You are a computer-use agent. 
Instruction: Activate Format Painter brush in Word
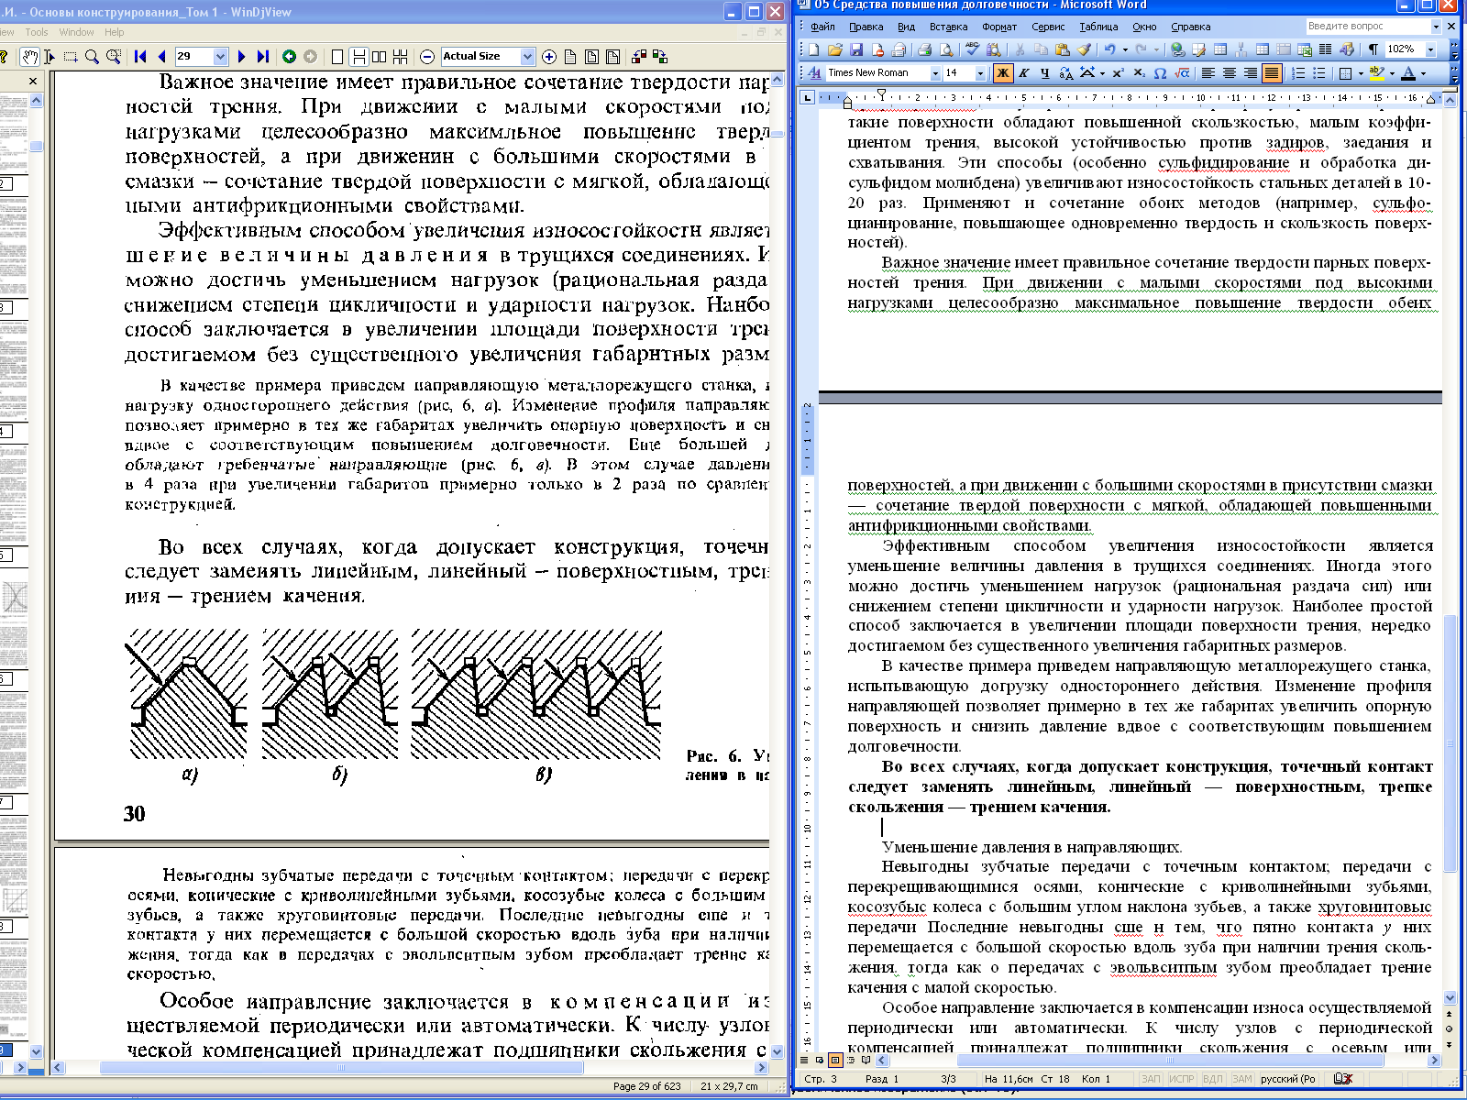tap(1084, 49)
